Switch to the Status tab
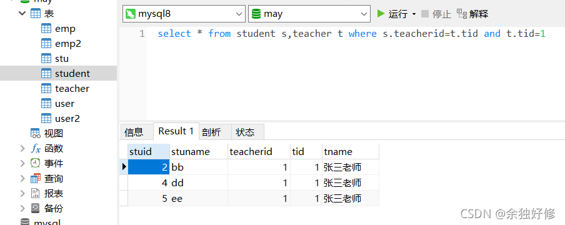 245,132
